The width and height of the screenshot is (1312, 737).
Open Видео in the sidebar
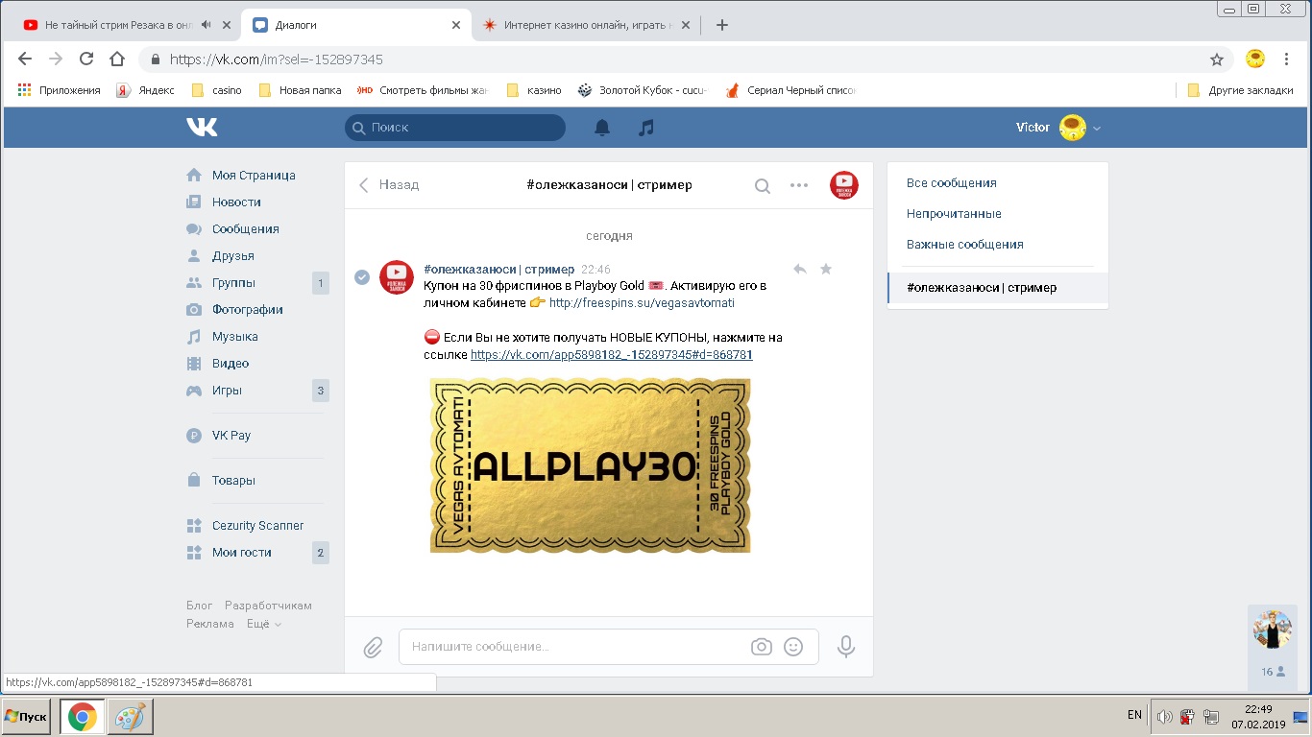[231, 364]
